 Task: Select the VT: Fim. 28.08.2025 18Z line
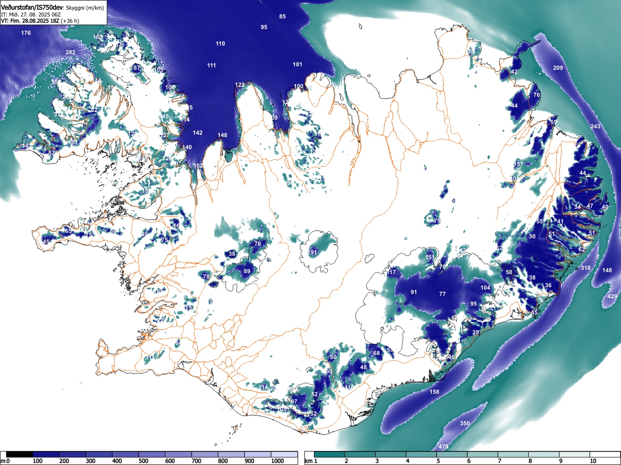30,21
